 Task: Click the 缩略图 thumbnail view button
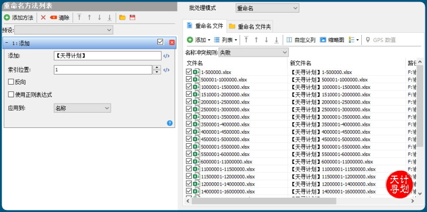(332, 40)
